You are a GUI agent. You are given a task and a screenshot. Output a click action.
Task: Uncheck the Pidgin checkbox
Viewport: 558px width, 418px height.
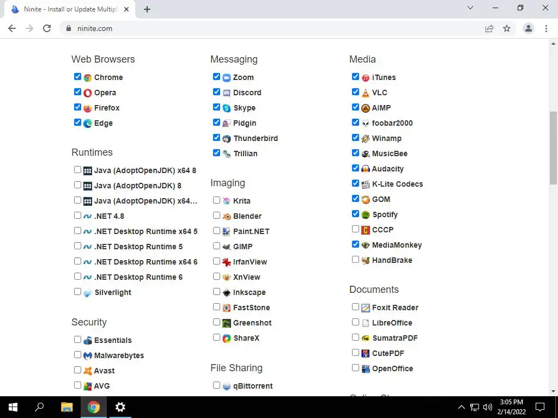tap(216, 122)
